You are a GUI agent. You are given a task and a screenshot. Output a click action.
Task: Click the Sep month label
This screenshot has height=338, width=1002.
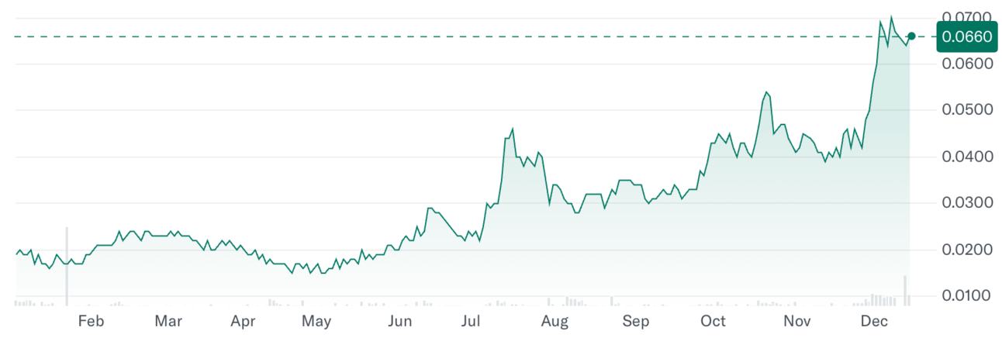coord(636,321)
